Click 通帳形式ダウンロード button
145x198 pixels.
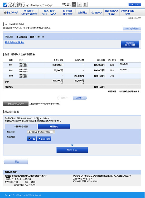tap(16, 104)
